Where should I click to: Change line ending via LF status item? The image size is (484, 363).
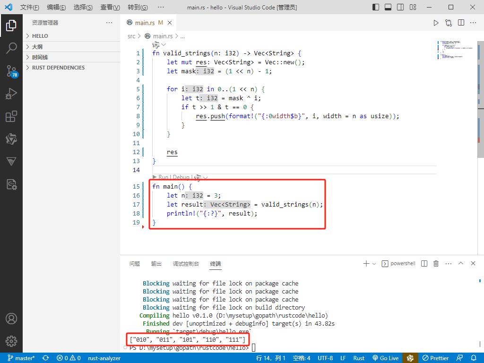coord(343,358)
